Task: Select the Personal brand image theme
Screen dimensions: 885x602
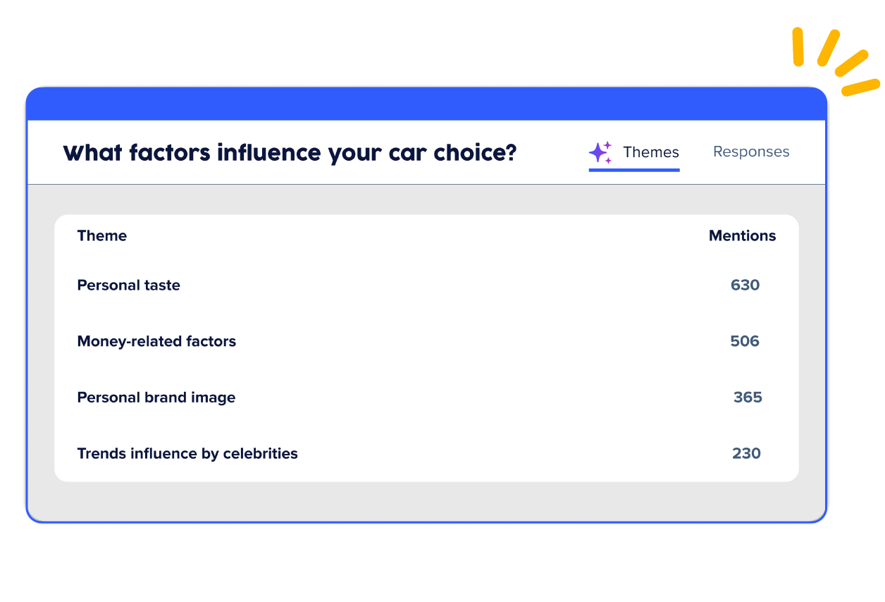Action: [x=156, y=398]
